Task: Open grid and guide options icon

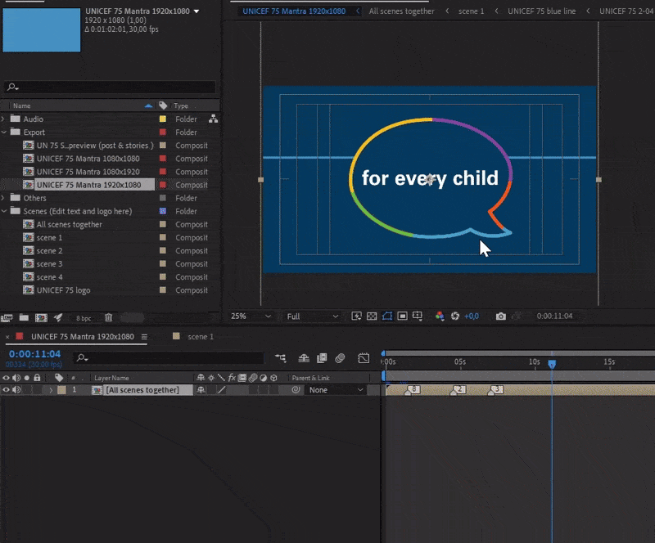Action: point(418,316)
